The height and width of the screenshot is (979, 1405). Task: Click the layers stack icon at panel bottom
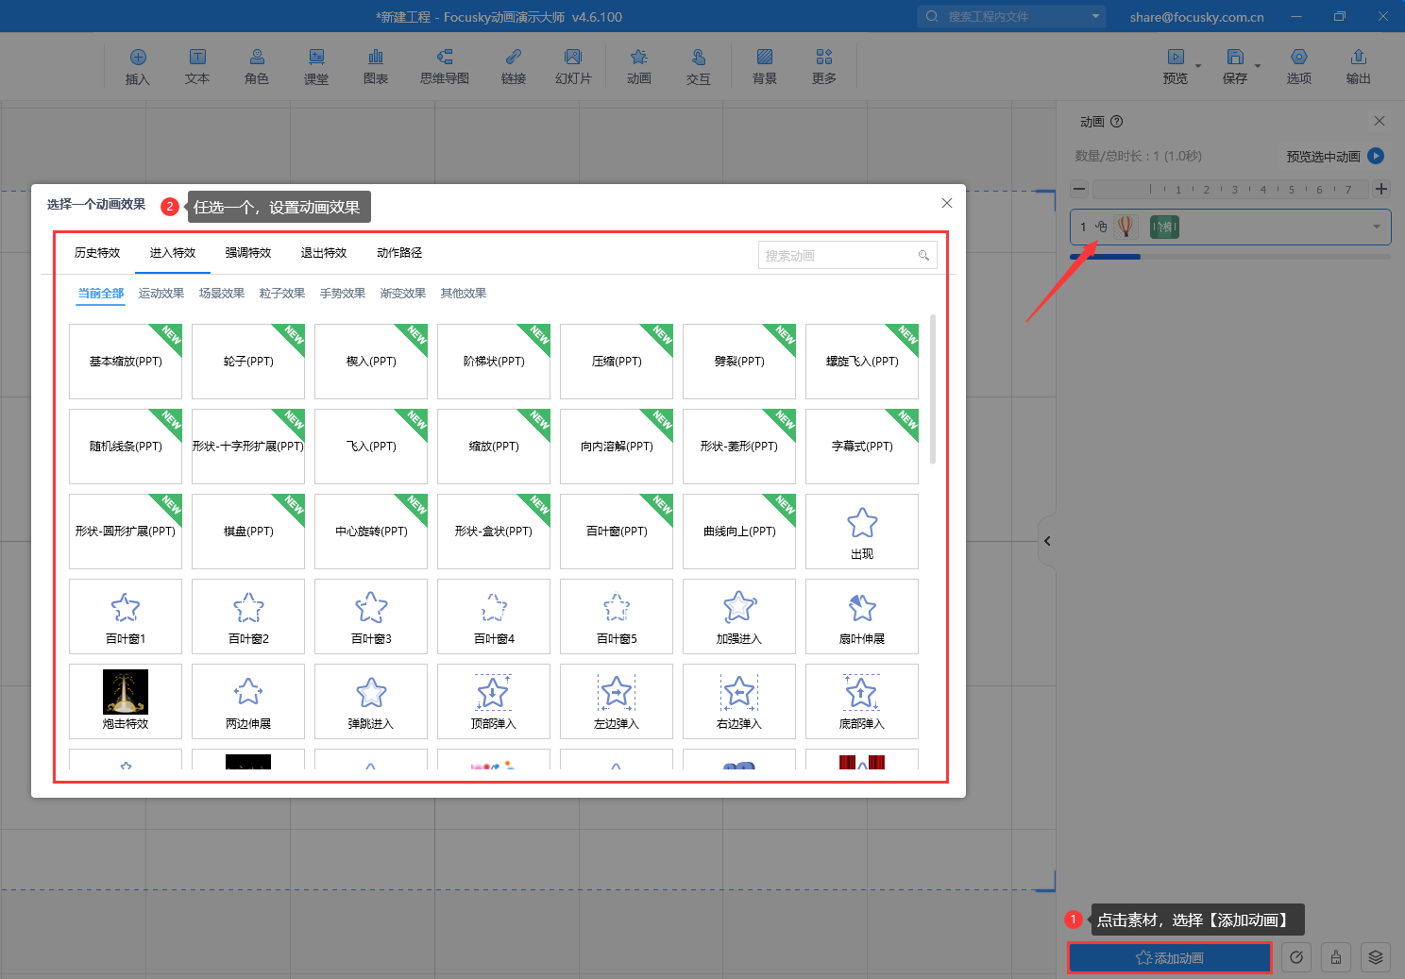click(1376, 957)
